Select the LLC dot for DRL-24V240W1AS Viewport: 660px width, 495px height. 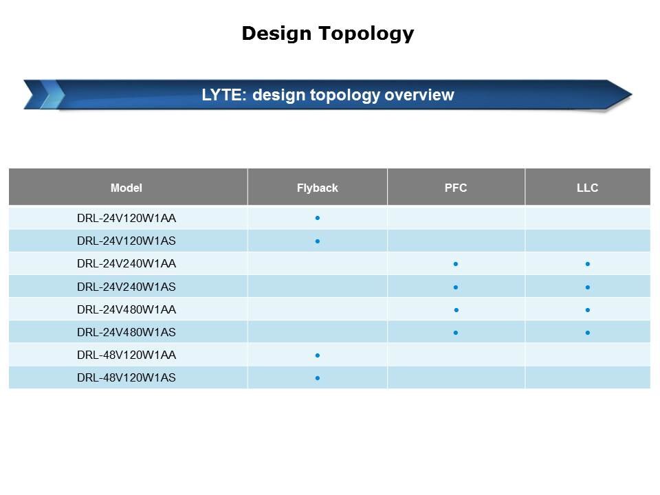[588, 287]
